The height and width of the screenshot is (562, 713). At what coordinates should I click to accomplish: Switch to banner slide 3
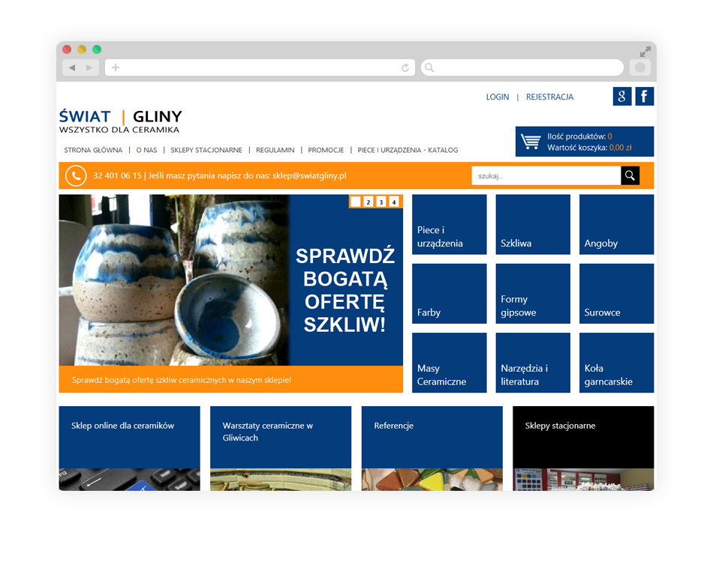pyautogui.click(x=381, y=202)
